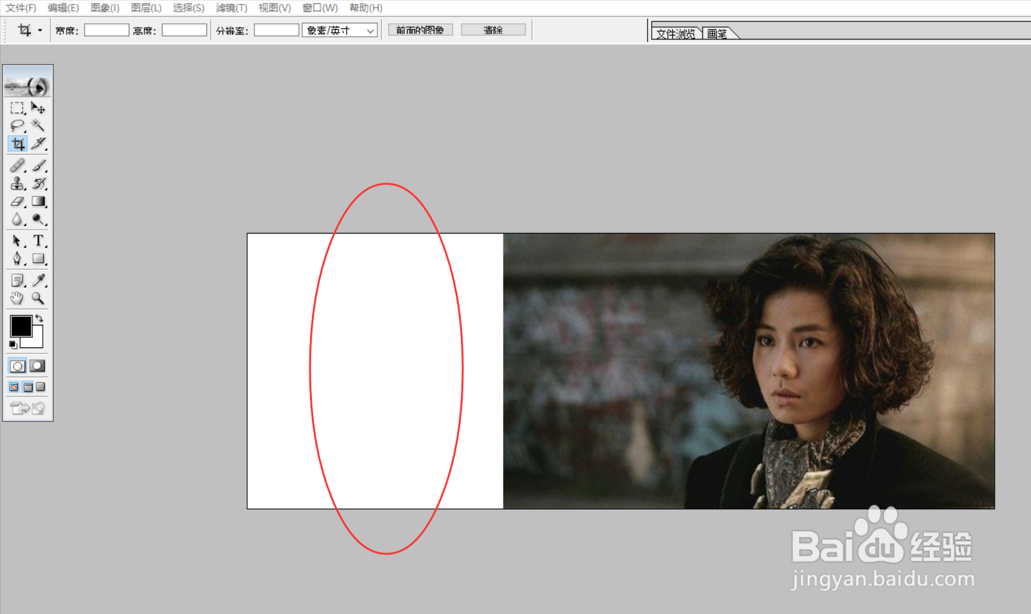Select the Move tool

pyautogui.click(x=38, y=108)
